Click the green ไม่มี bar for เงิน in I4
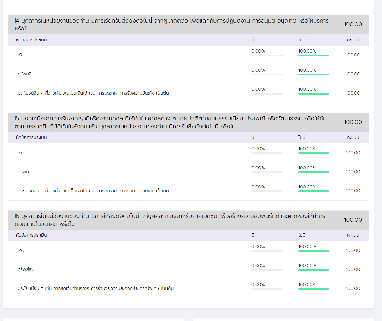The height and width of the screenshot is (321, 382). [x=314, y=56]
